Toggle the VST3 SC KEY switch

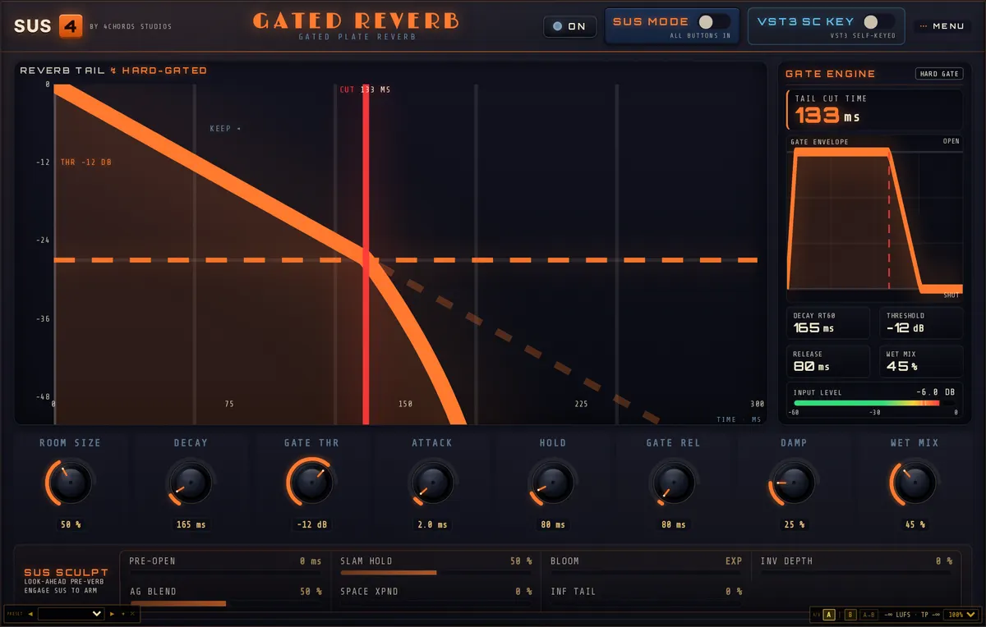(878, 21)
